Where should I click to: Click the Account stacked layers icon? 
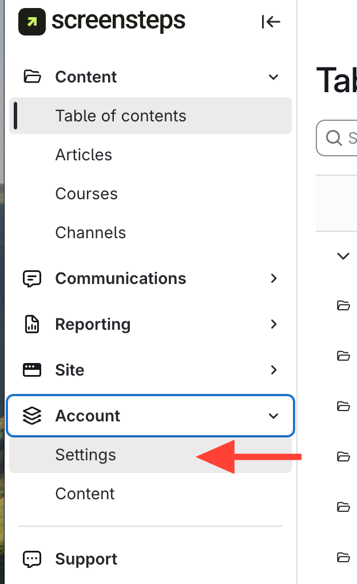click(32, 416)
